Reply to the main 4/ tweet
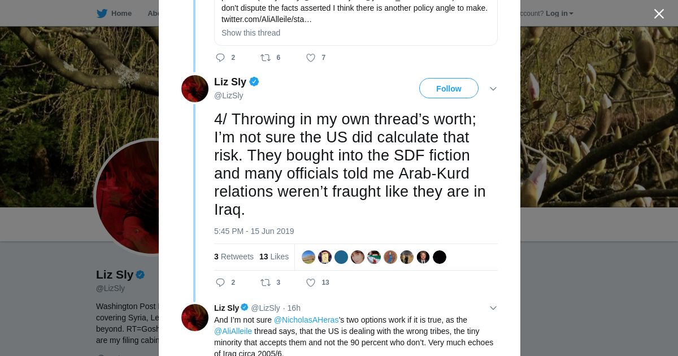Viewport: 678px width, 356px height. [221, 283]
